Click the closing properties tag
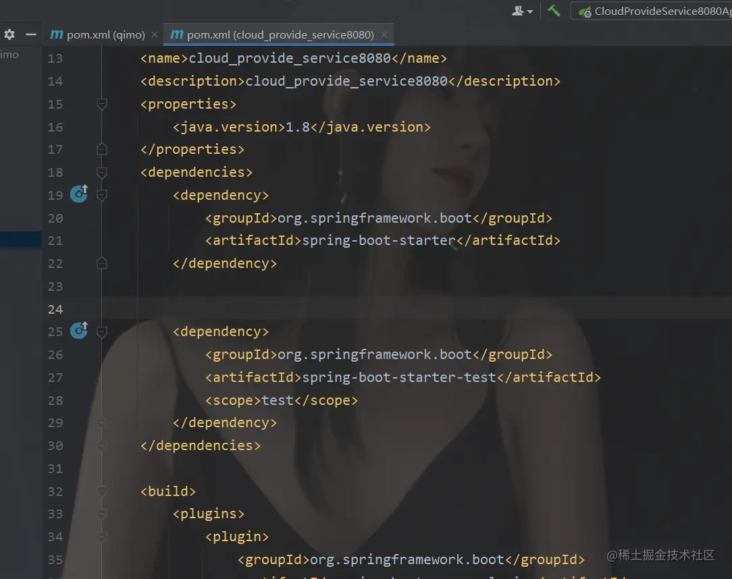The width and height of the screenshot is (732, 579). coord(192,149)
